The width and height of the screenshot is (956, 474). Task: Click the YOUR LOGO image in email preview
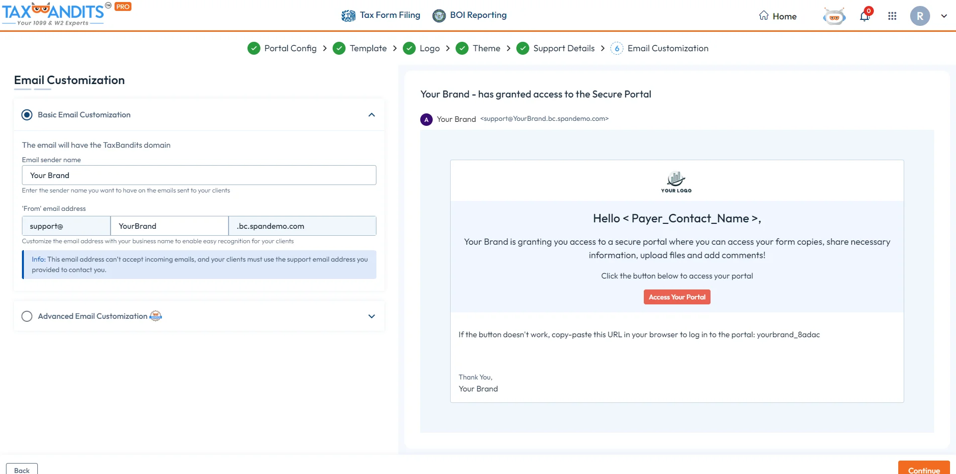pyautogui.click(x=676, y=182)
